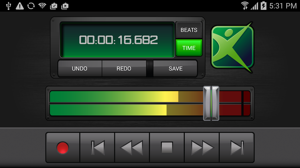This screenshot has height=168, width=300.
Task: Tap the warning triangle status icon
Action: 20,6
